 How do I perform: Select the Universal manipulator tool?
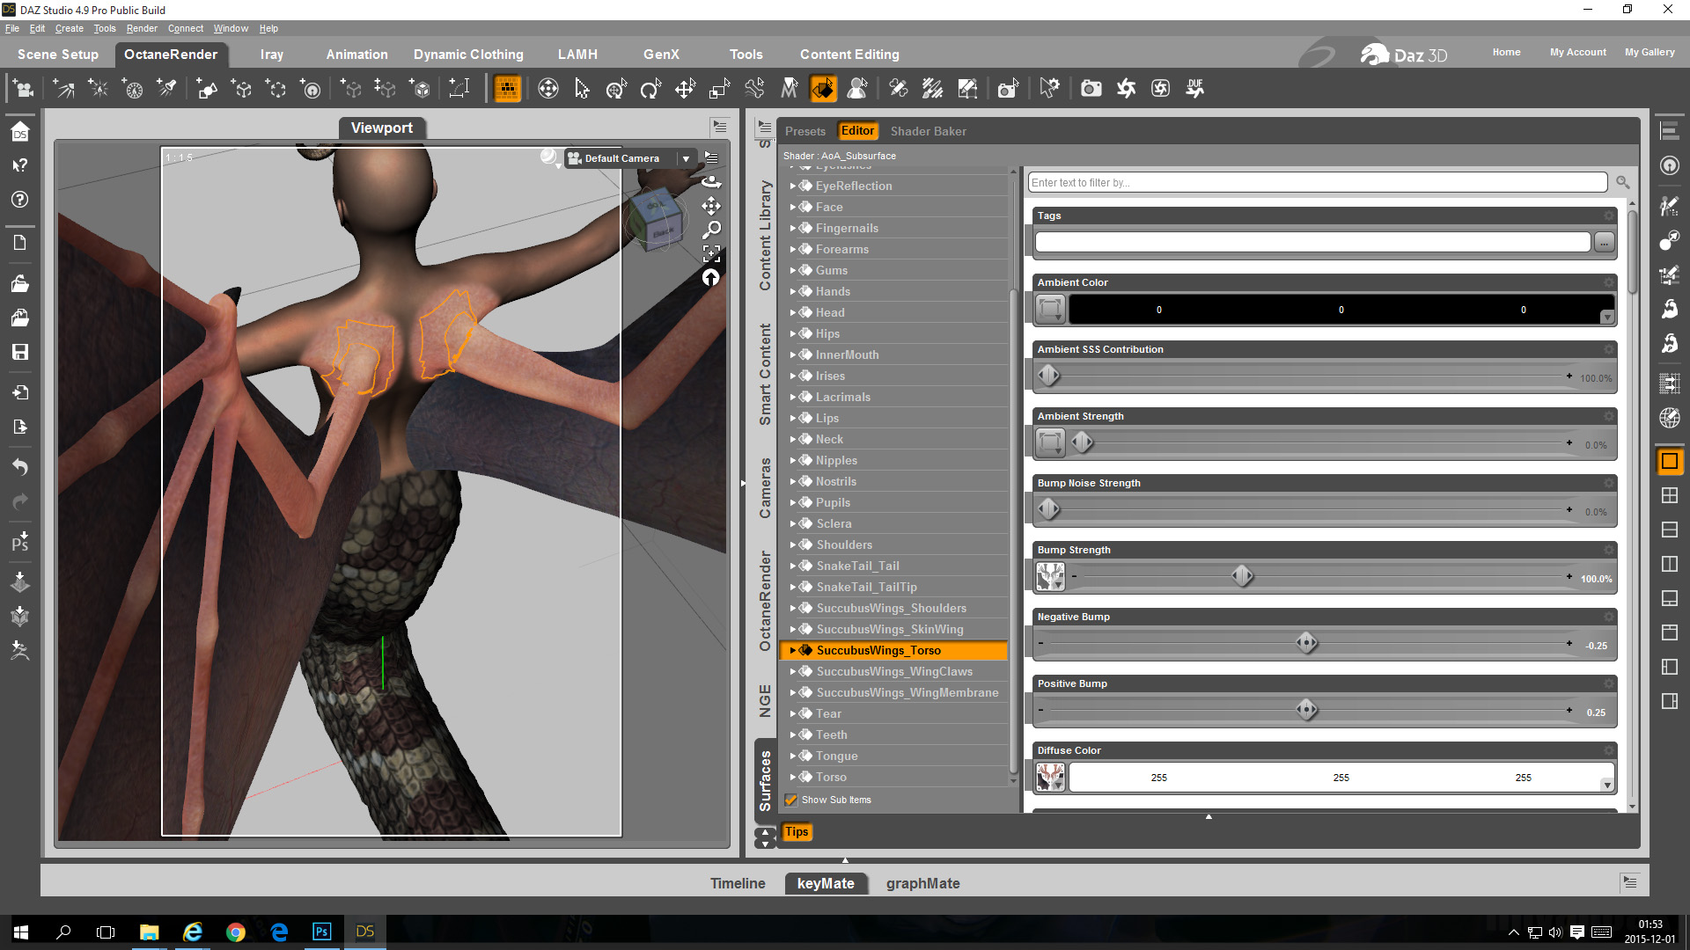point(616,88)
